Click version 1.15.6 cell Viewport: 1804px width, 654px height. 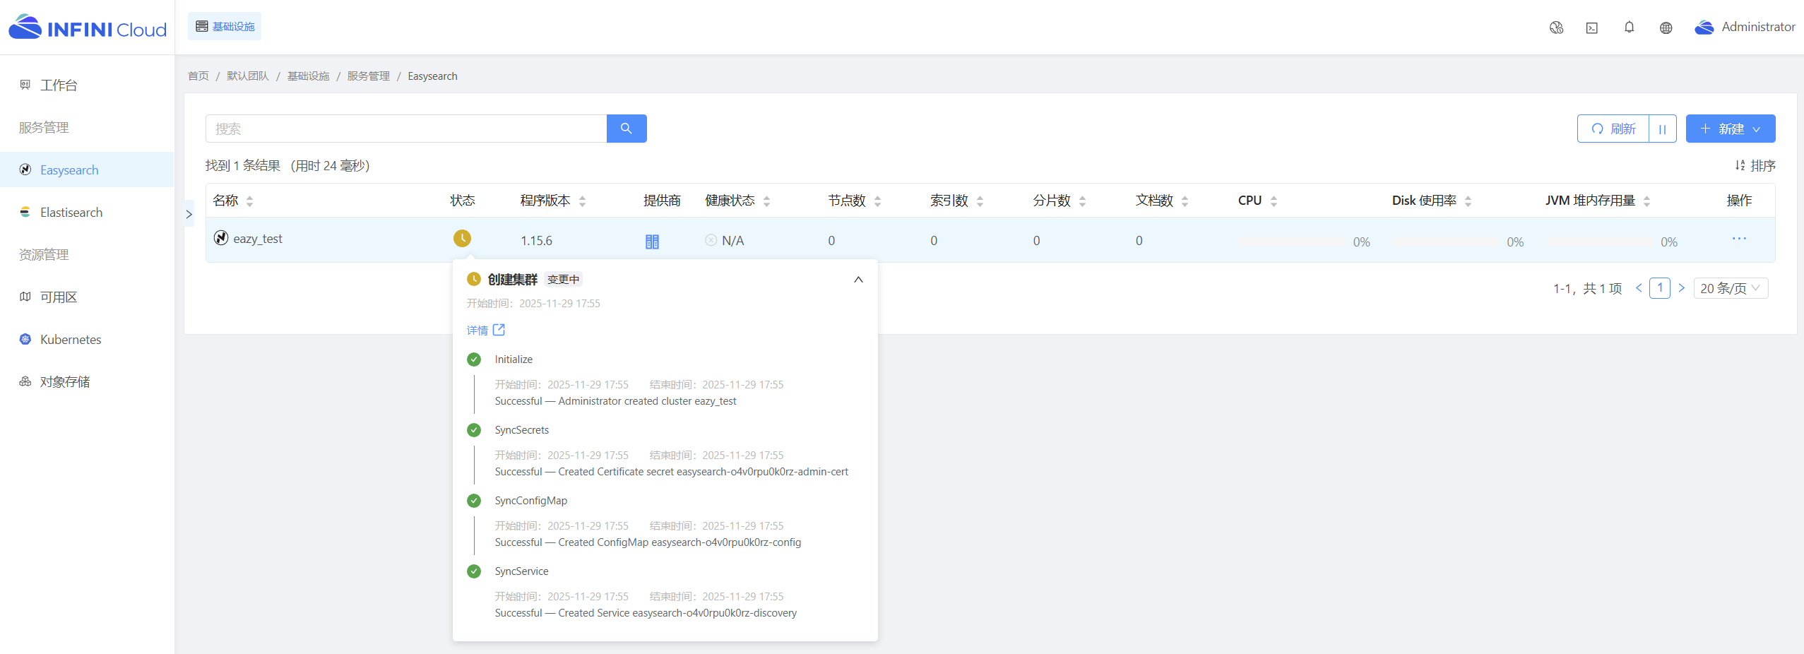pos(537,241)
